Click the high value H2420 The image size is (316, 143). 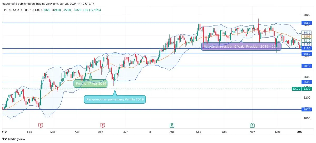pos(57,10)
